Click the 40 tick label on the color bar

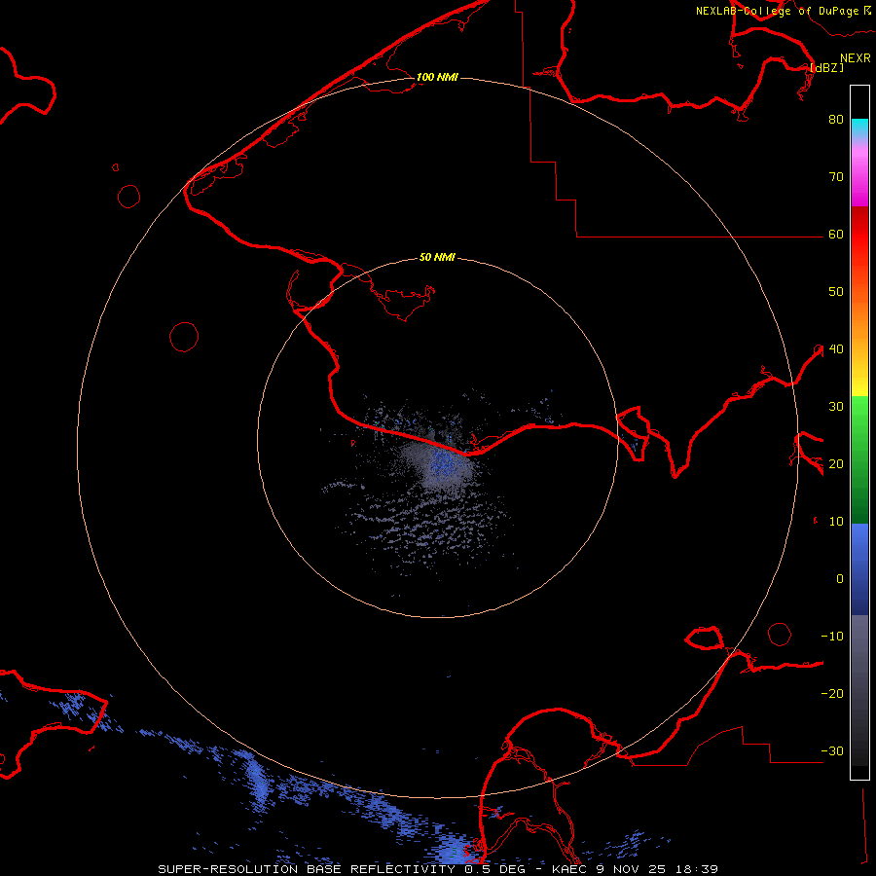(x=836, y=348)
